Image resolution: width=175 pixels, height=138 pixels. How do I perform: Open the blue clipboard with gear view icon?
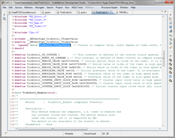pyautogui.click(x=171, y=39)
